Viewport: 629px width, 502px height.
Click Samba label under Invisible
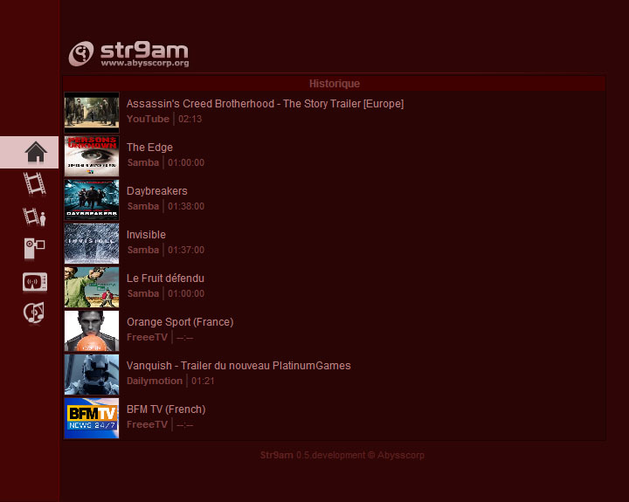click(x=143, y=251)
